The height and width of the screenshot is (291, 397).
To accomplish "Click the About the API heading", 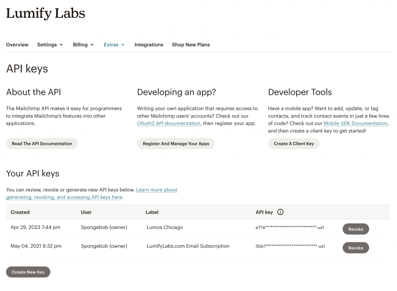I will (x=34, y=92).
